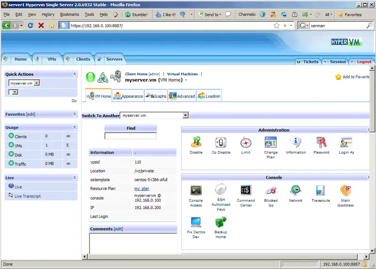Click the URL address bar
The width and height of the screenshot is (376, 269).
pos(172,25)
